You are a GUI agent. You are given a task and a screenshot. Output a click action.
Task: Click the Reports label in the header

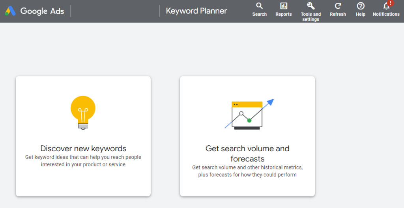[x=283, y=14]
